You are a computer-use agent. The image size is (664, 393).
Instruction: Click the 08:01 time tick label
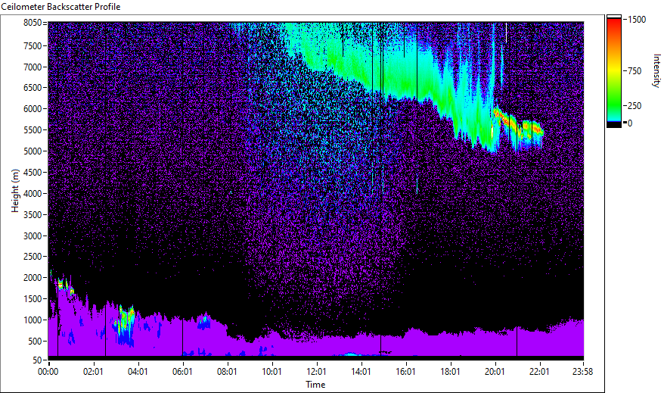[x=227, y=372]
